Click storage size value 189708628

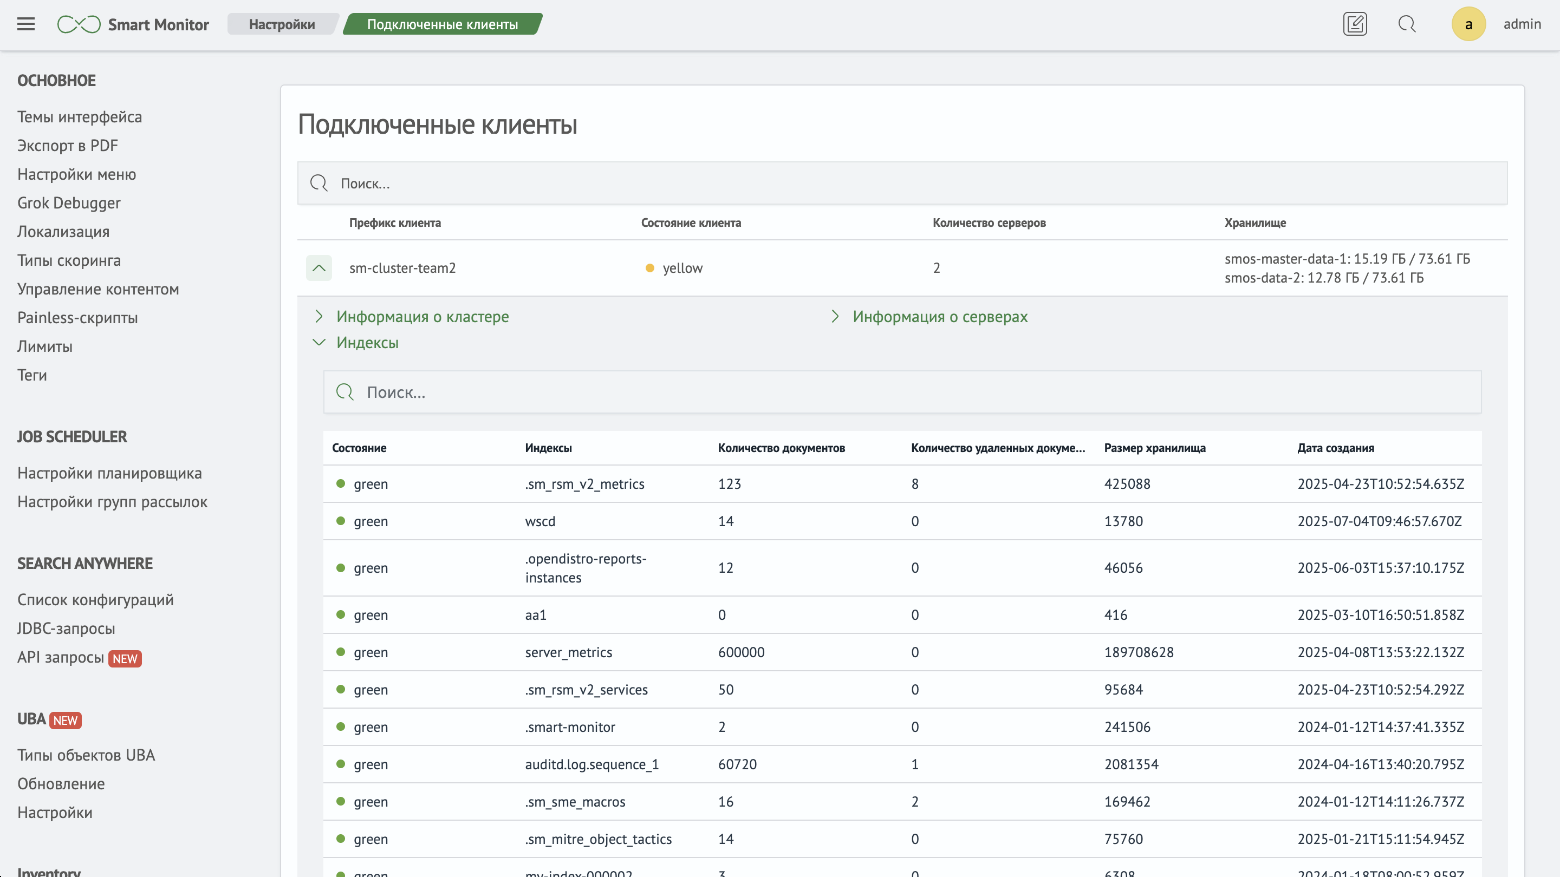point(1139,652)
